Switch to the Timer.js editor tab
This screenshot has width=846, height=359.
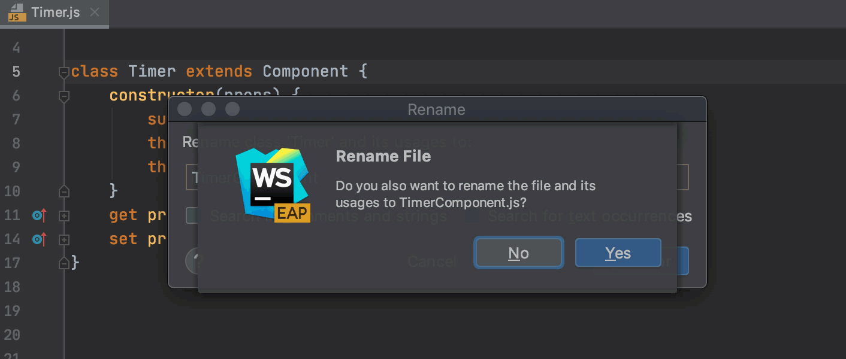coord(55,13)
